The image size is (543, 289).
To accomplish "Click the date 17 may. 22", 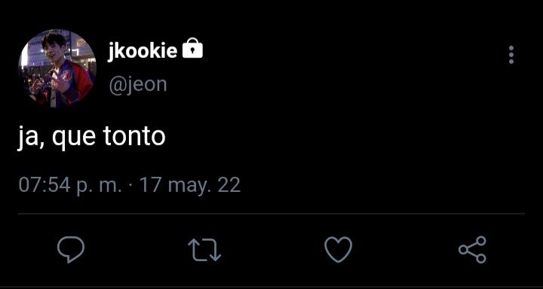I will [190, 186].
